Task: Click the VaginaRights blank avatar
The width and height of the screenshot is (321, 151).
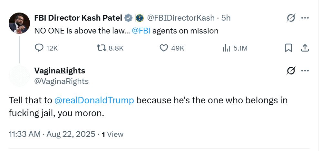Action: pyautogui.click(x=19, y=76)
